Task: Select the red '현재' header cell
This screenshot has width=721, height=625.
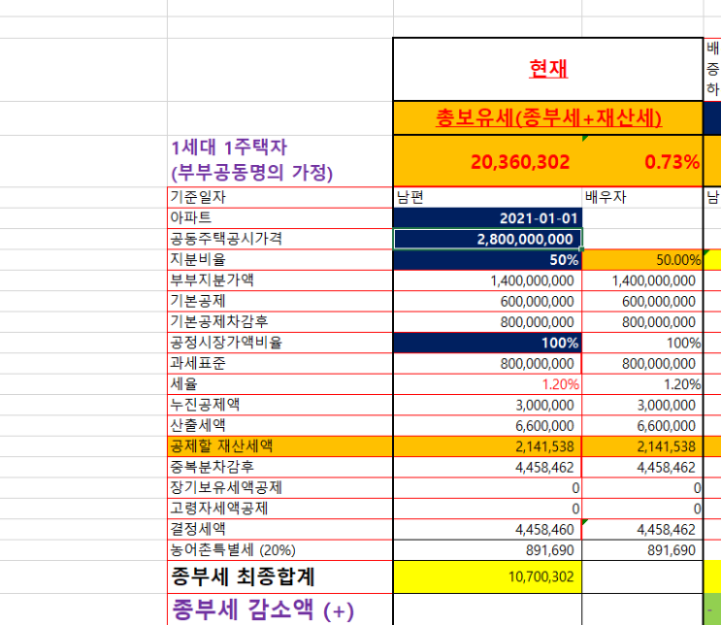Action: click(x=548, y=70)
